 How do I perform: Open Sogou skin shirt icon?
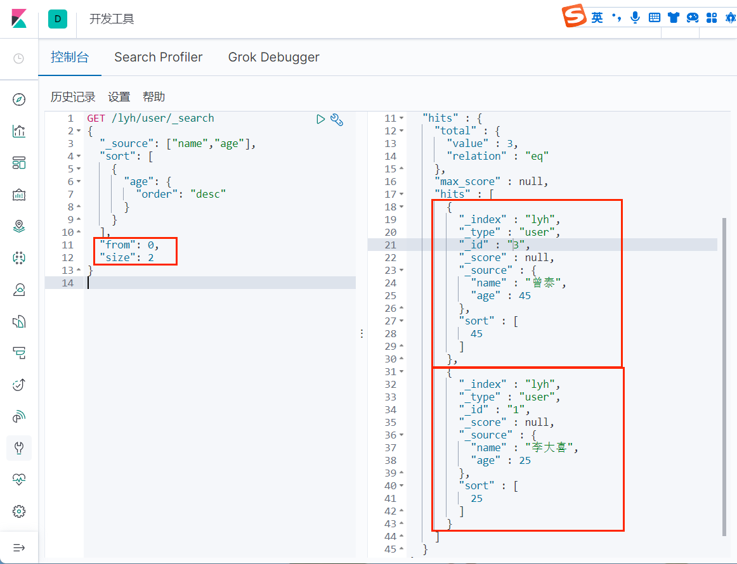[674, 18]
